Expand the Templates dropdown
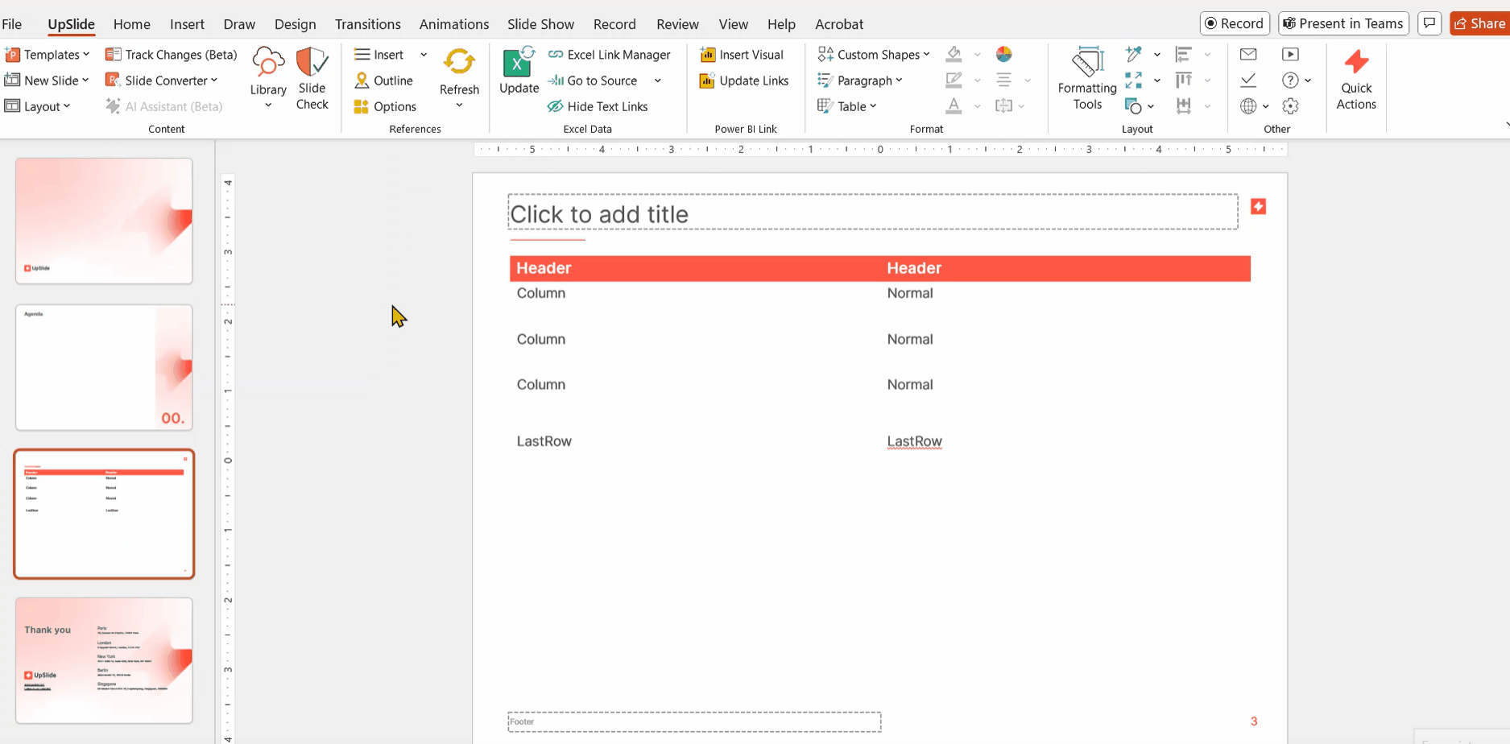Viewport: 1510px width, 744px height. (48, 55)
